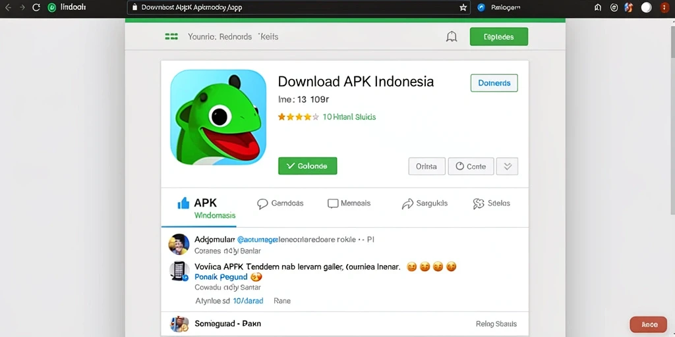Switch to the 'Sargukils' share tab
Image resolution: width=675 pixels, height=337 pixels.
point(425,203)
